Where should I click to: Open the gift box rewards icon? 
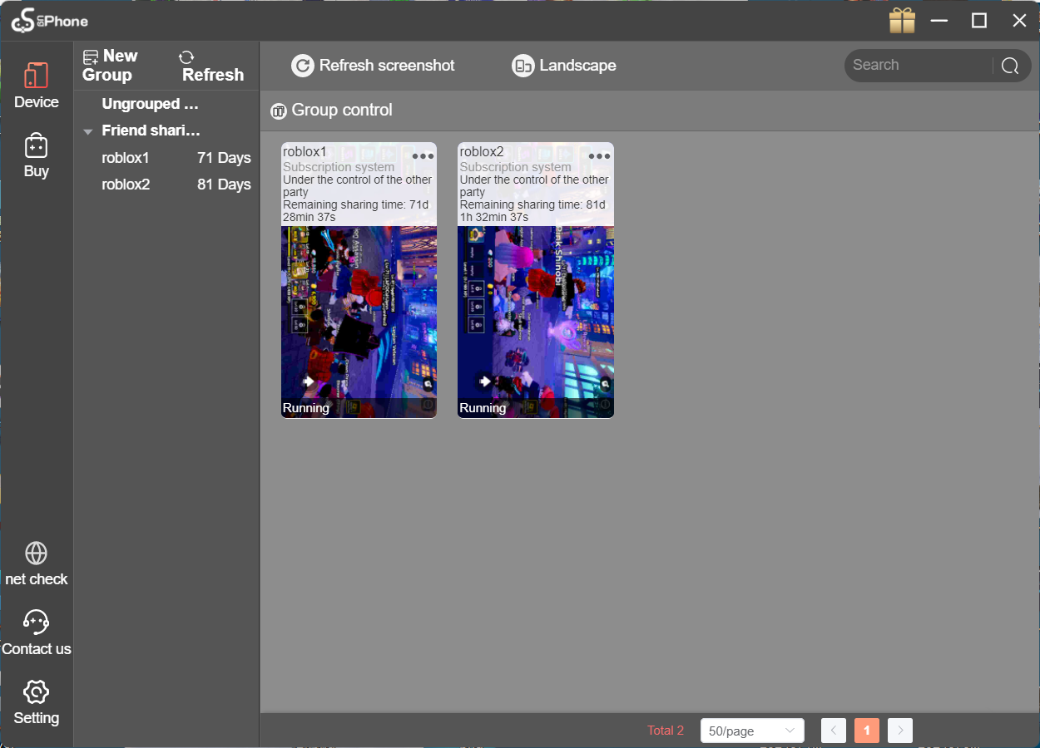coord(902,21)
